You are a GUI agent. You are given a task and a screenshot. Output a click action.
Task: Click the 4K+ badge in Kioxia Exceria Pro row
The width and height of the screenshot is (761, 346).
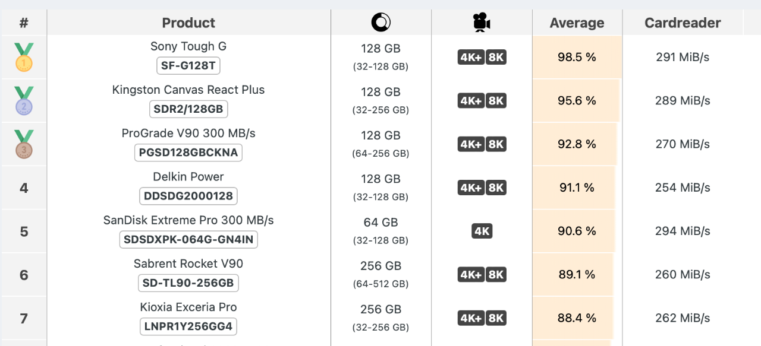[471, 318]
